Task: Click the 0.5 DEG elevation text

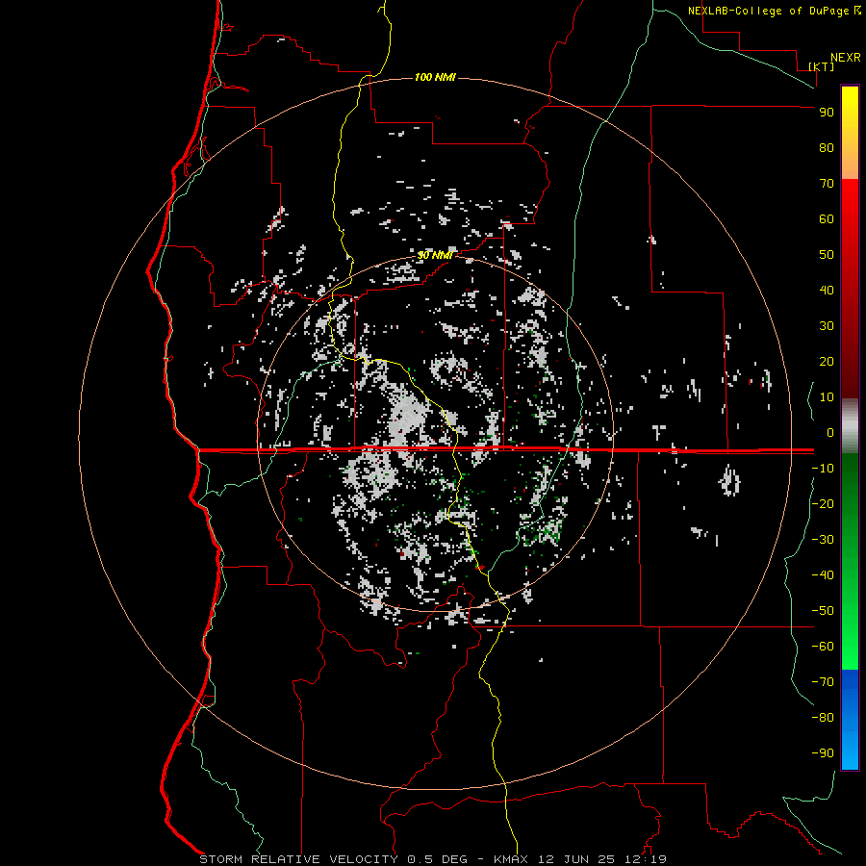Action: (437, 859)
